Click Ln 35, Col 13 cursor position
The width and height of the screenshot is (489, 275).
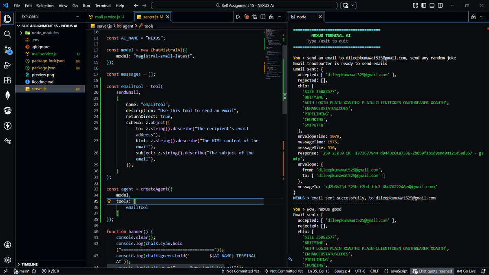pos(319,271)
